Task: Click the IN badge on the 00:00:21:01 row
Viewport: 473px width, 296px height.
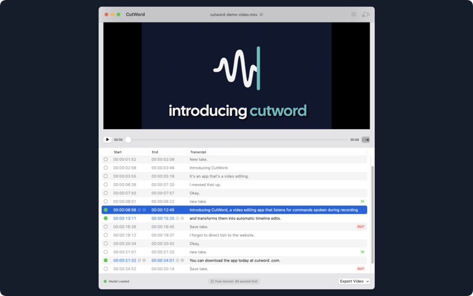Action: pos(362,252)
